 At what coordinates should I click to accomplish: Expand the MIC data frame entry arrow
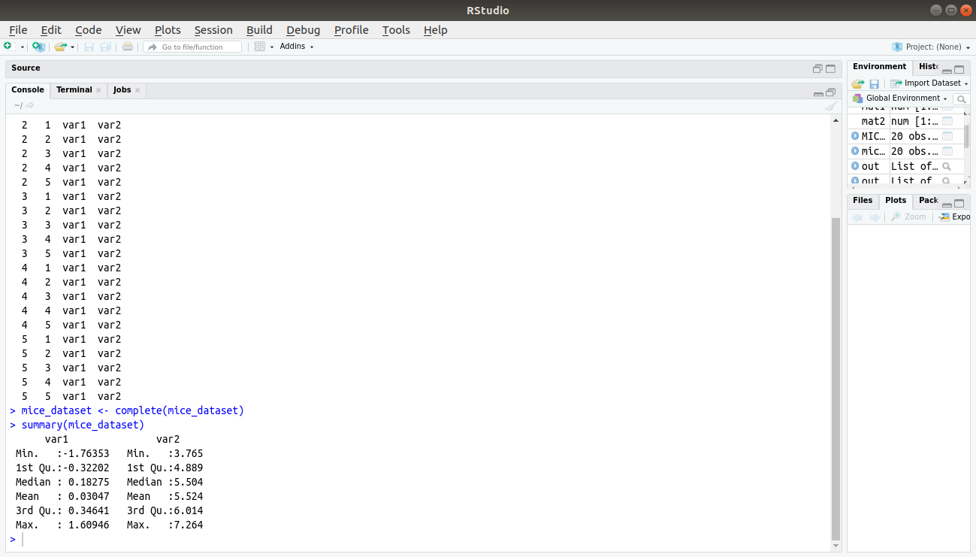[x=855, y=136]
